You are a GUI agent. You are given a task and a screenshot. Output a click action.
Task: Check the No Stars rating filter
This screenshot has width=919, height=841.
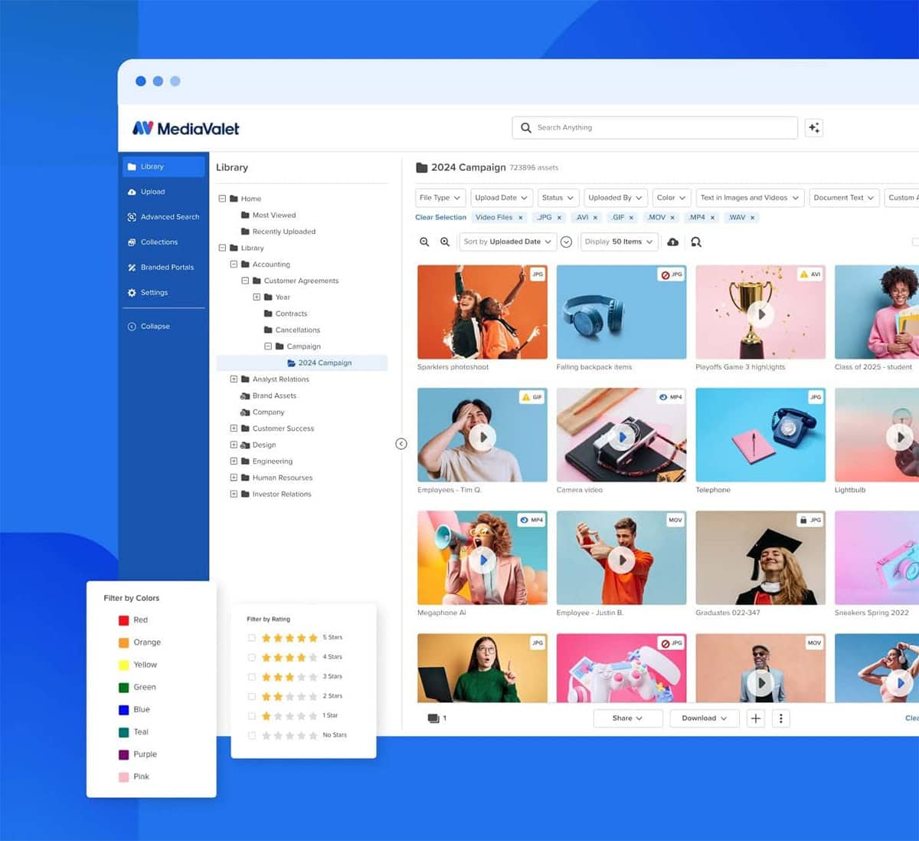252,734
